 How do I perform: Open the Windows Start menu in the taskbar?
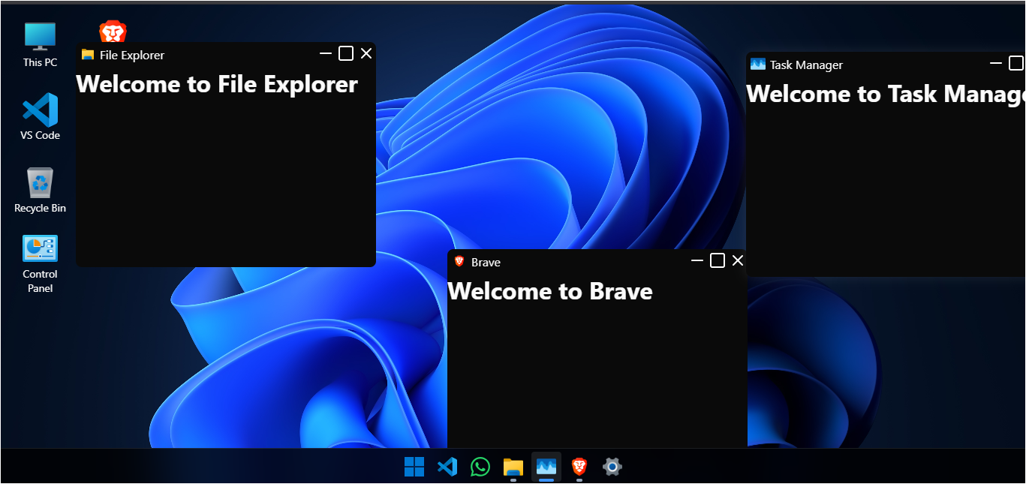(414, 467)
